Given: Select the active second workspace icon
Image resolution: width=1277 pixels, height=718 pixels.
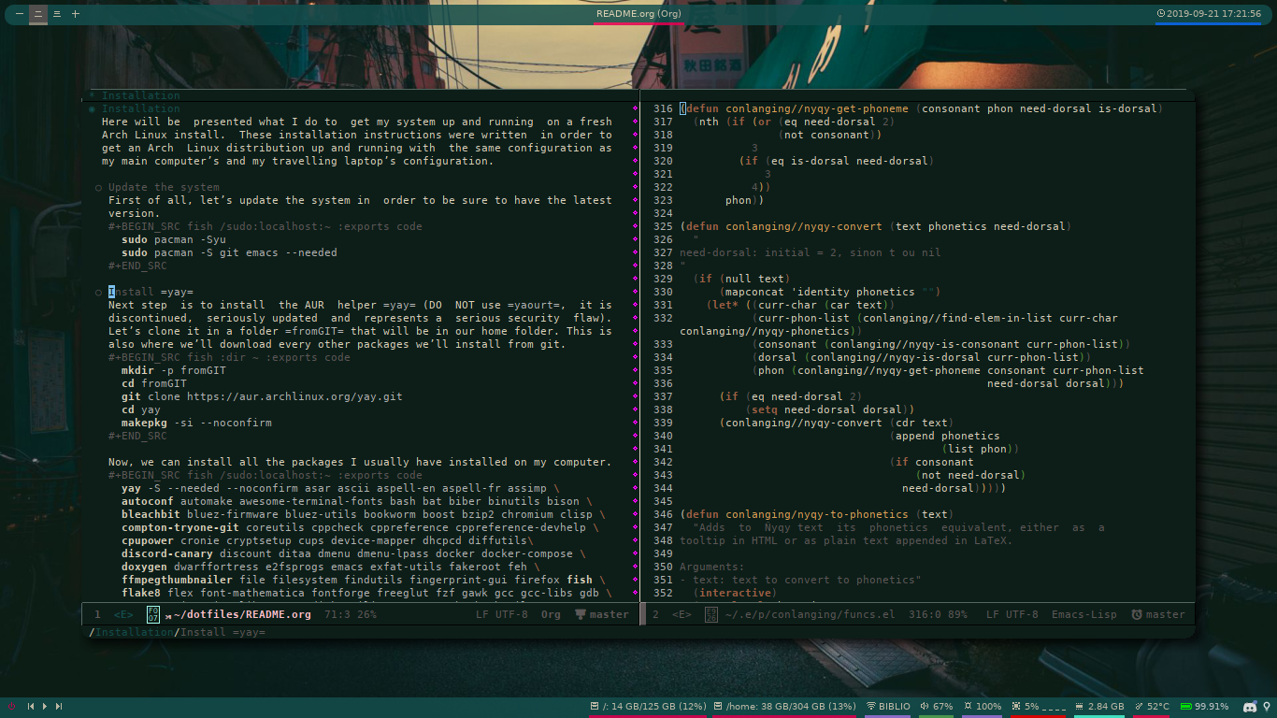Looking at the screenshot, I should click(37, 14).
